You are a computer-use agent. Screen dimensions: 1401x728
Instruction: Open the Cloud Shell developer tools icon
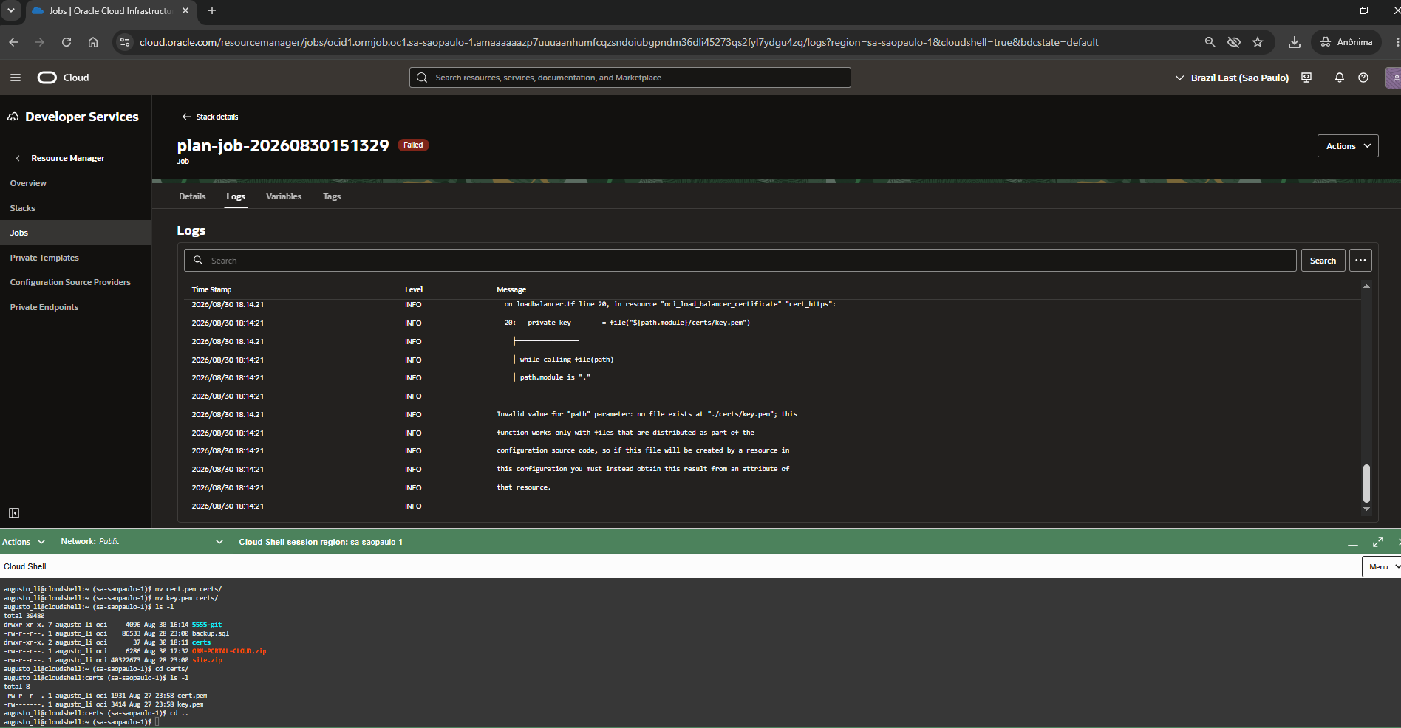(1306, 78)
